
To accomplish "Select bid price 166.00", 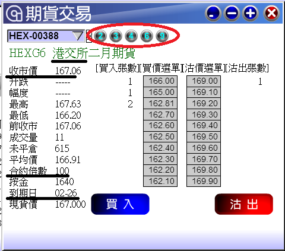I will tap(160, 81).
